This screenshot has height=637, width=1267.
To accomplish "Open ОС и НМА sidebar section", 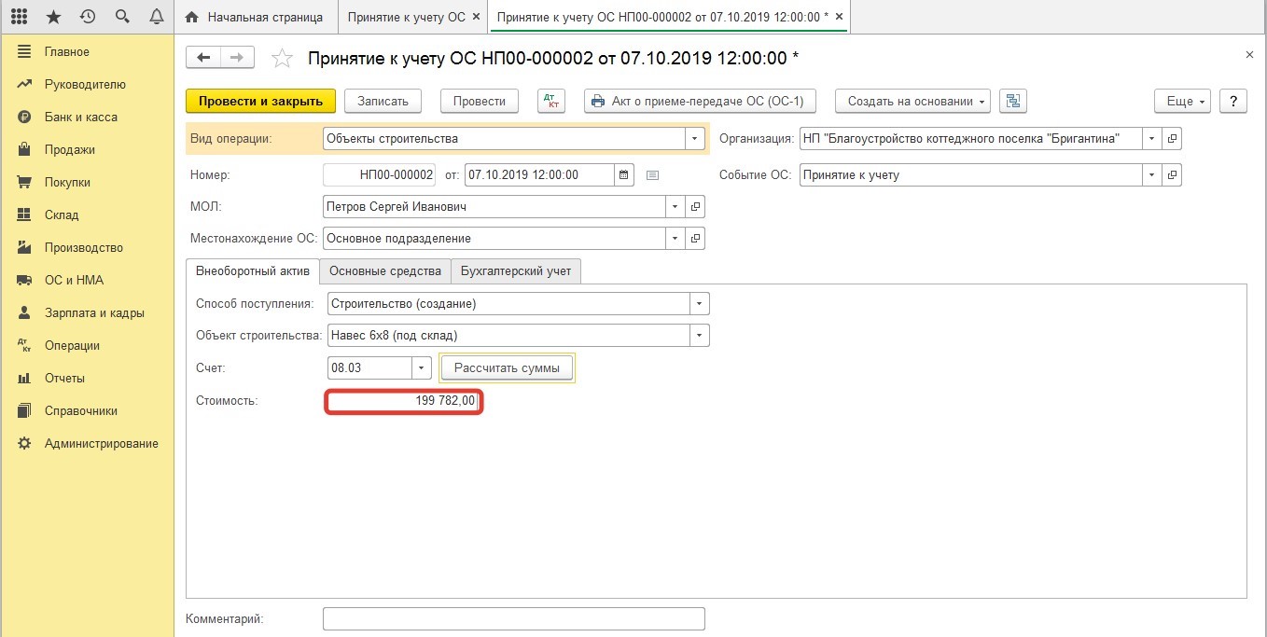I will tap(74, 280).
